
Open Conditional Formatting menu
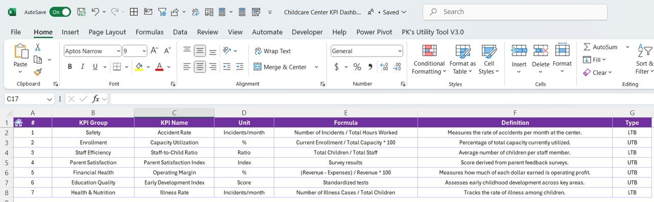click(x=429, y=59)
